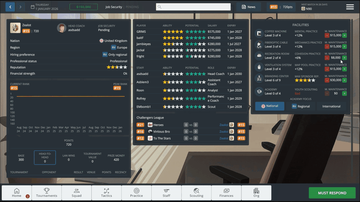Select the Head-to-Head points box
Screen dimensions: 360x202
[45, 158]
